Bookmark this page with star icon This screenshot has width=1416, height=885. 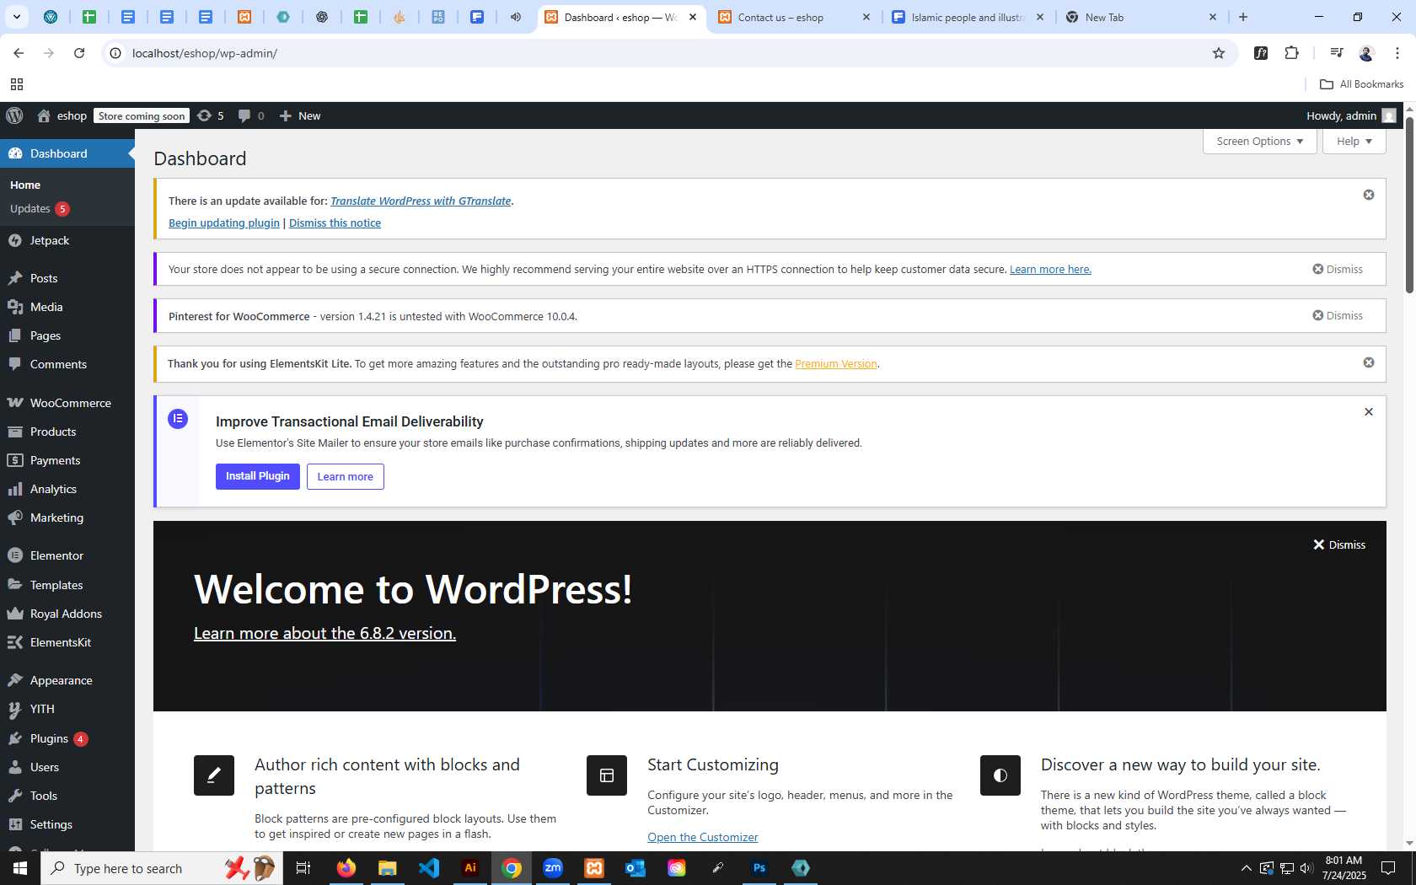1218,53
